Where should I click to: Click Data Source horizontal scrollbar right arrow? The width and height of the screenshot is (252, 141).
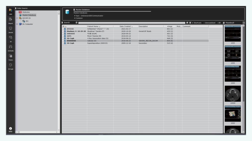coord(57,132)
